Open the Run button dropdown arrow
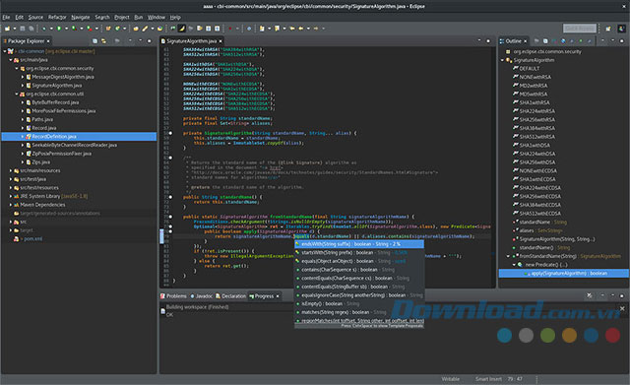 tap(66, 29)
